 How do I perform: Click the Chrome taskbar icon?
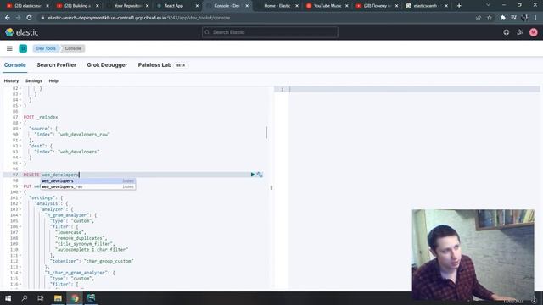pyautogui.click(x=75, y=297)
